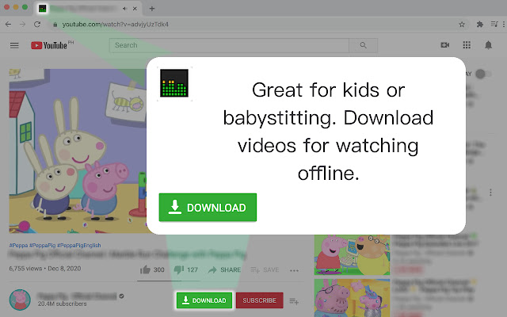Open more actions ellipsis under video

coord(294,270)
